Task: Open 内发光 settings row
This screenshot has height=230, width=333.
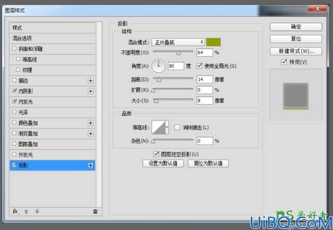Action: click(53, 101)
